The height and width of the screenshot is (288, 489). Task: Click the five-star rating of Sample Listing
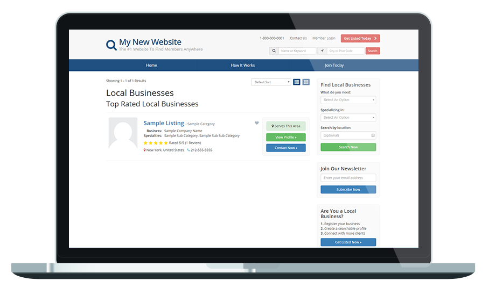tap(155, 143)
